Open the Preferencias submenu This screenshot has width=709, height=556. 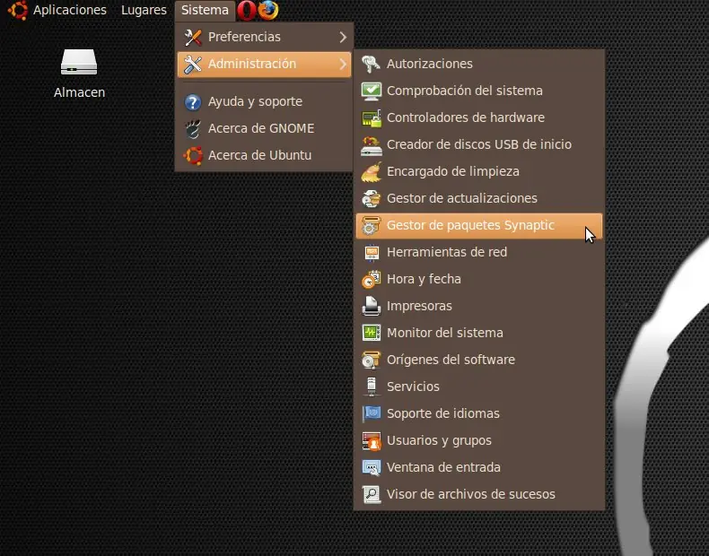(x=265, y=37)
